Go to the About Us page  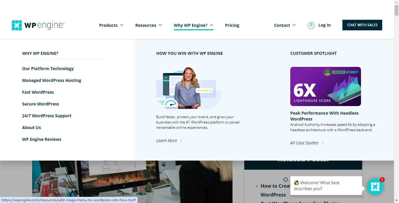pos(32,128)
